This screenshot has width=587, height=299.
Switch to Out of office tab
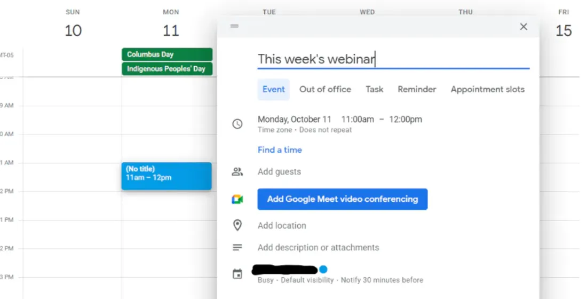(x=326, y=89)
